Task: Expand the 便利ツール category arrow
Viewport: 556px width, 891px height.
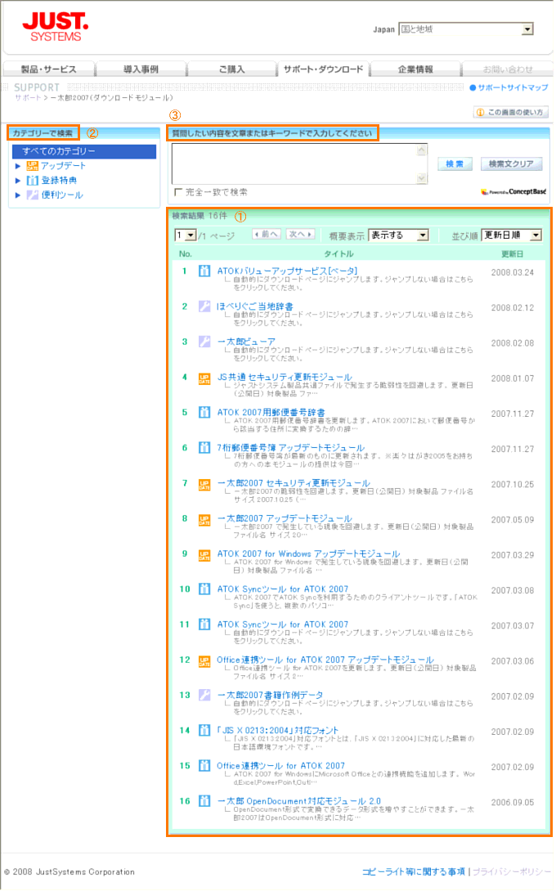Action: [18, 195]
